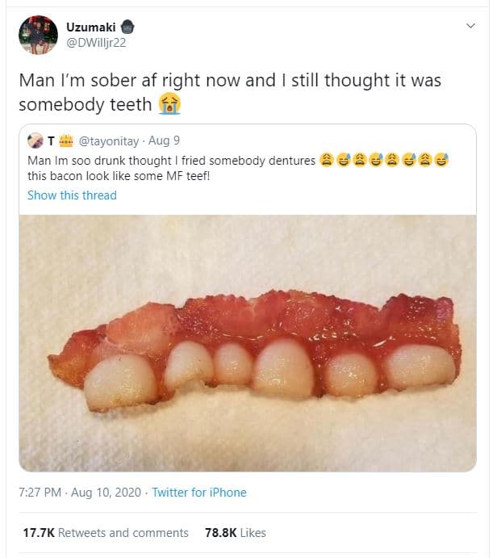Click Uzumaki's profile avatar picture

38,35
